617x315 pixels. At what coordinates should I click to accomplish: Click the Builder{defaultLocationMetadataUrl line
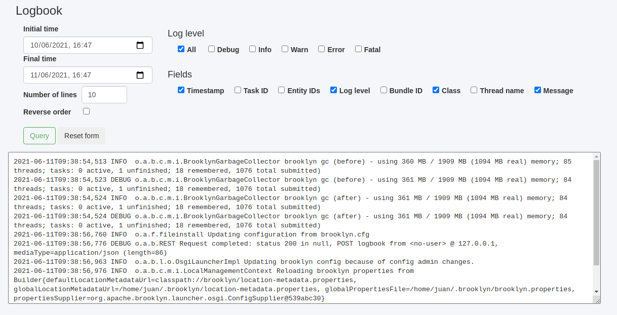point(185,280)
